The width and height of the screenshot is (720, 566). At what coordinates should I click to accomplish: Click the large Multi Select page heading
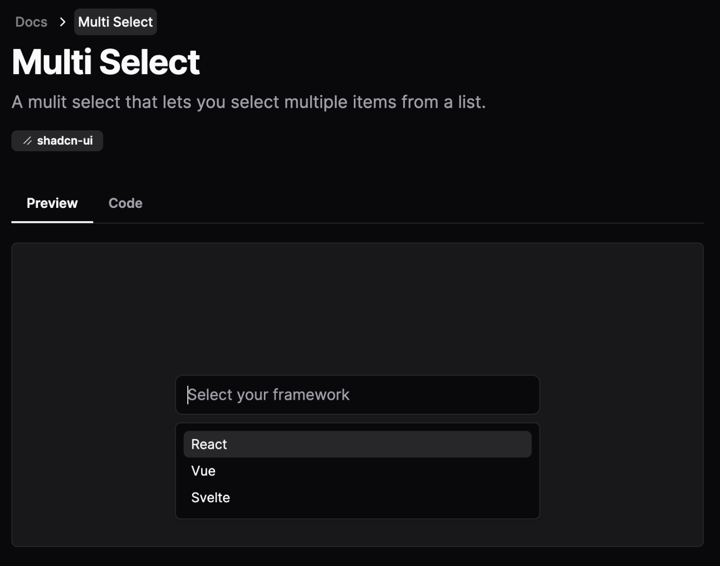coord(106,62)
